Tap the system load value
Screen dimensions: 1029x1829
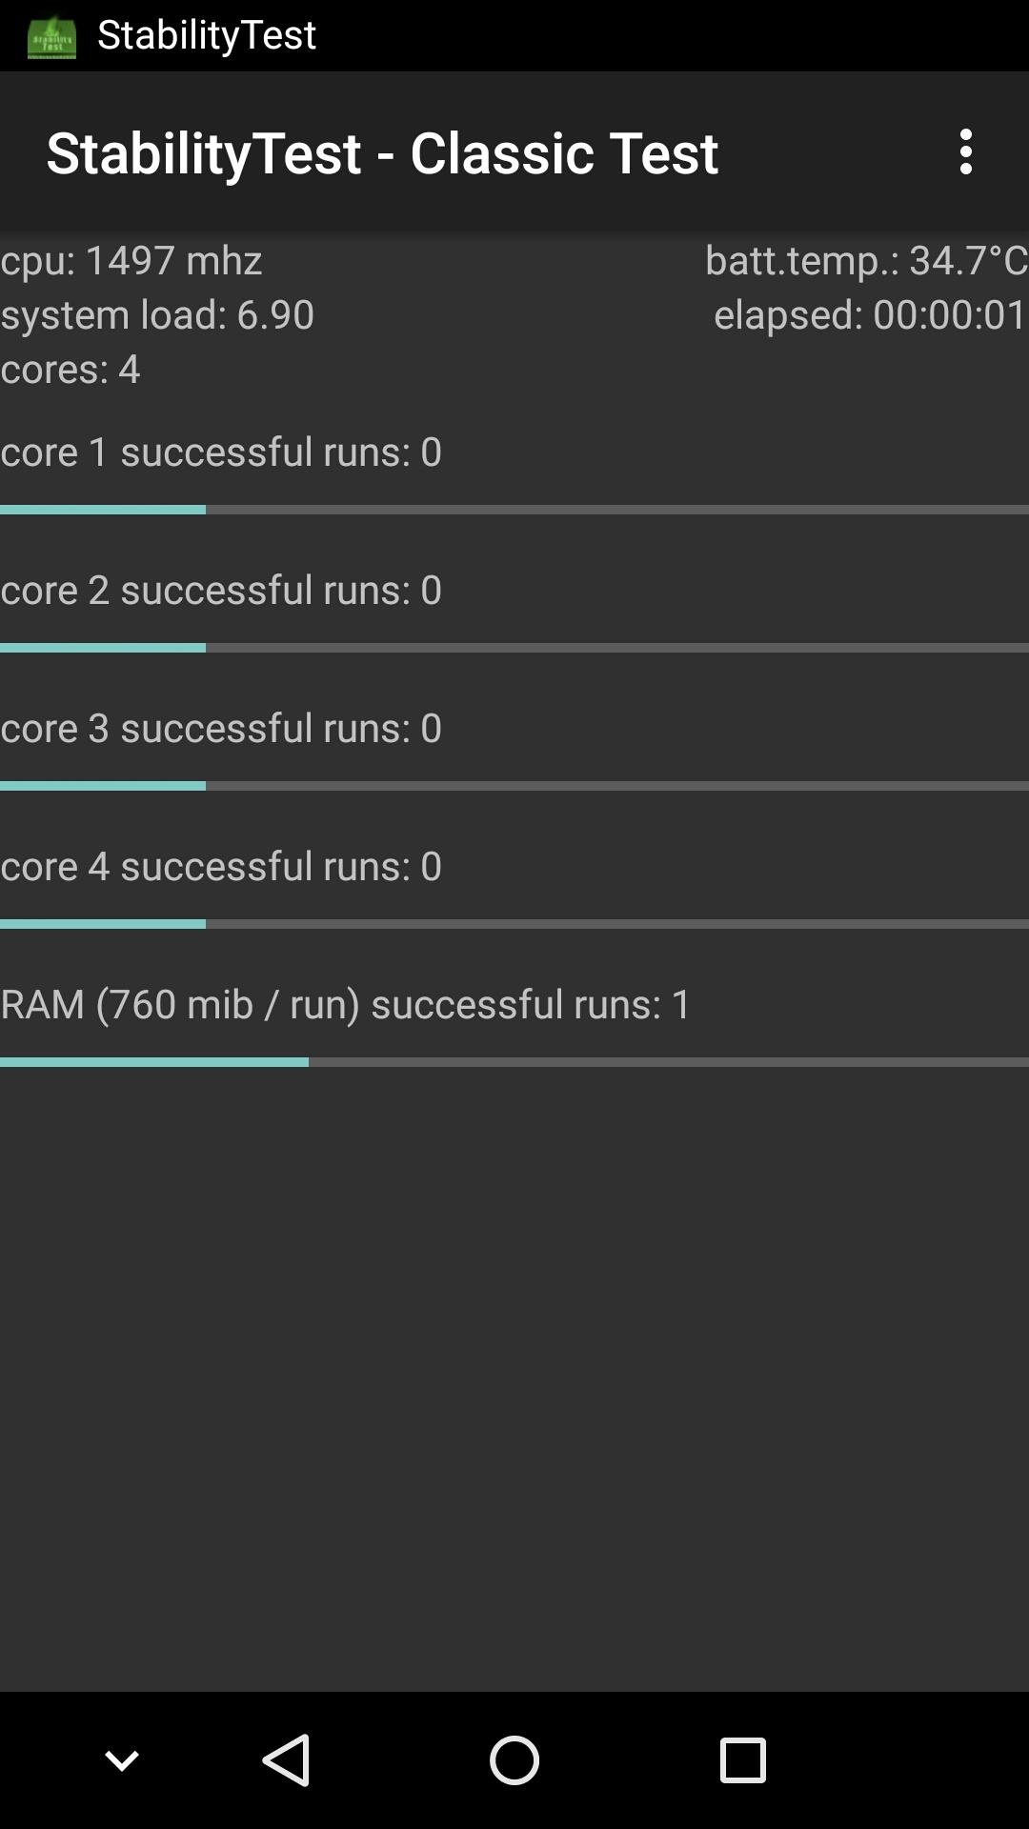click(157, 314)
